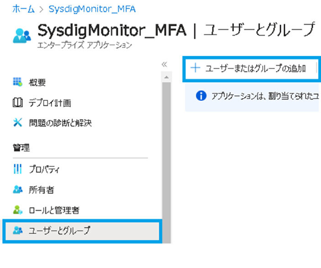
Task: Collapse the sidebar with the double chevron
Action: click(164, 64)
